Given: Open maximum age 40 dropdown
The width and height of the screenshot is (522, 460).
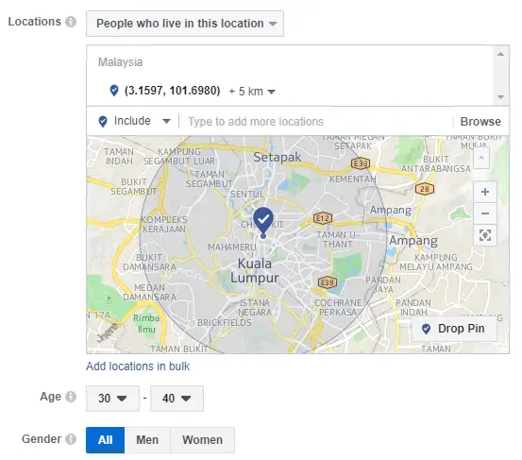Looking at the screenshot, I should pyautogui.click(x=177, y=399).
